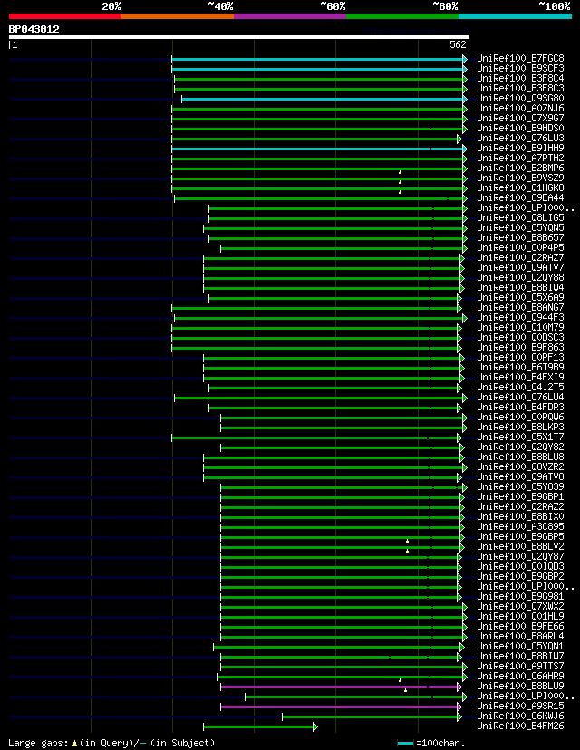Click hit label UniRef100_B6T9B9
The height and width of the screenshot is (750, 580).
[x=520, y=368]
